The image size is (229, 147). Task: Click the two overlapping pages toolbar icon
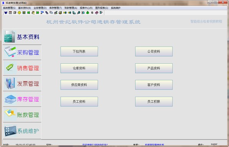tap(51, 13)
